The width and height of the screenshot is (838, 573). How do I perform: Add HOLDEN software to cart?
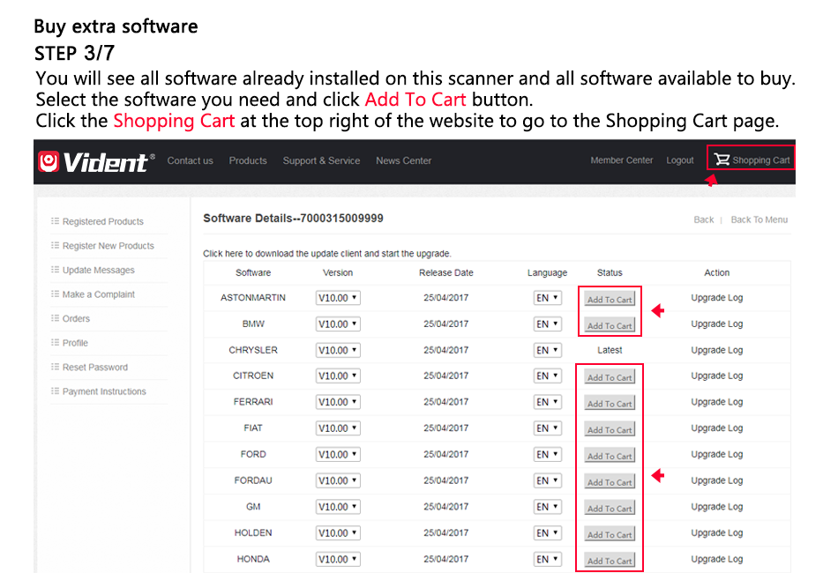(610, 534)
